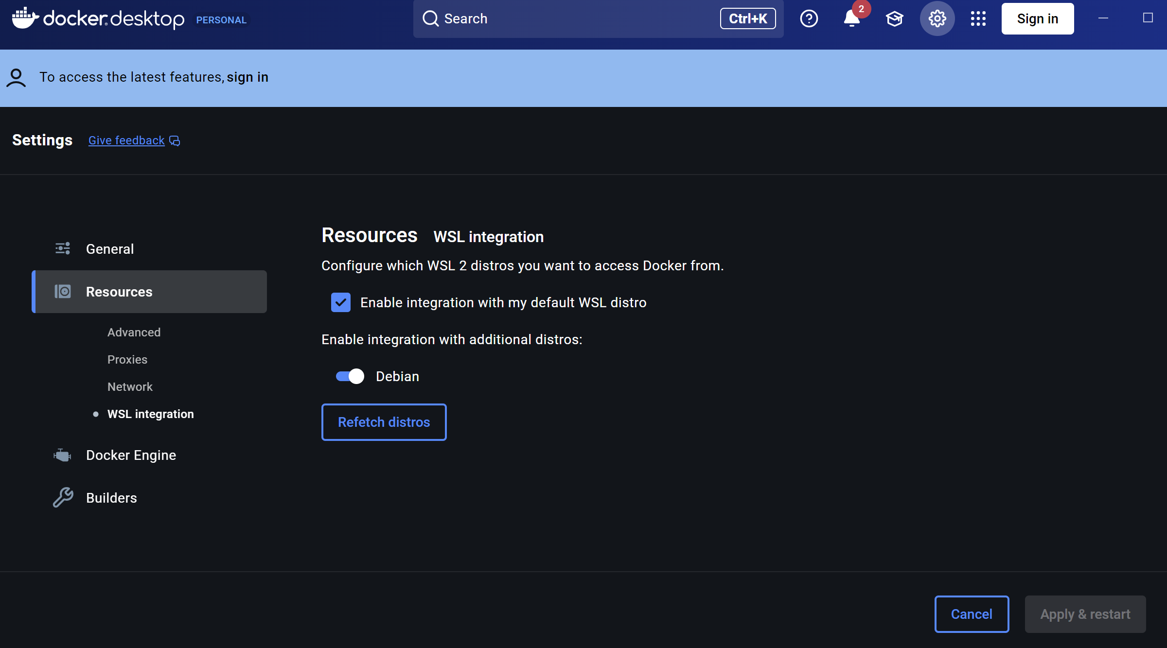Image resolution: width=1167 pixels, height=648 pixels.
Task: Click the Search input field
Action: pos(599,18)
